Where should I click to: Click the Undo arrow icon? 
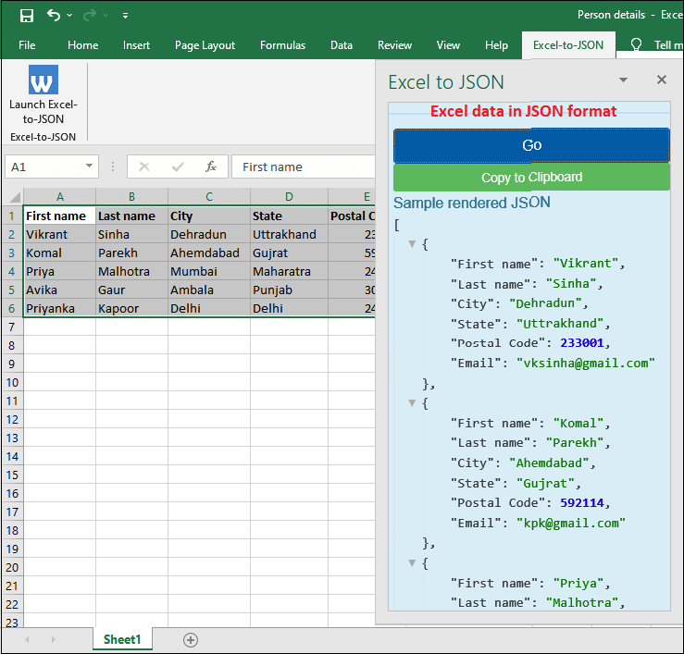[x=53, y=15]
